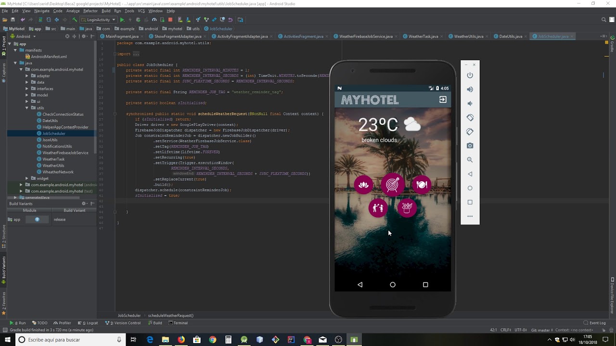Open Edge from the Windows taskbar
This screenshot has height=346, width=616.
pos(150,340)
